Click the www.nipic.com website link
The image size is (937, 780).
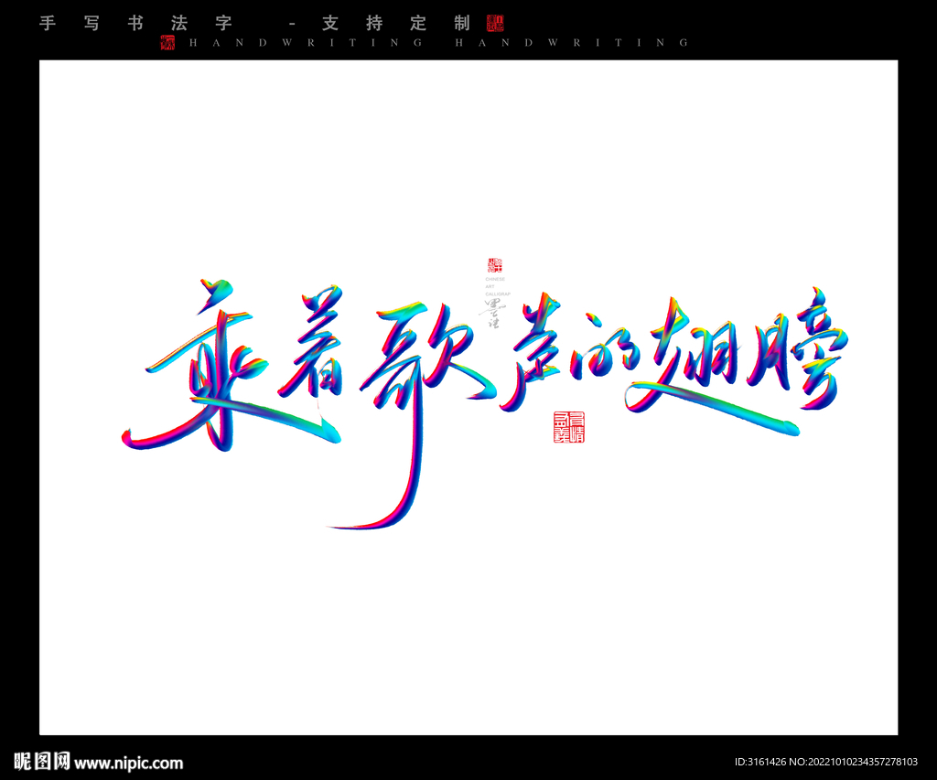pos(128,763)
